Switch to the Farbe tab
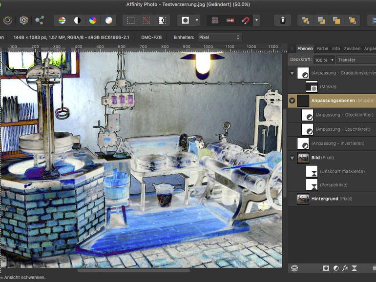The height and width of the screenshot is (282, 376). (322, 49)
